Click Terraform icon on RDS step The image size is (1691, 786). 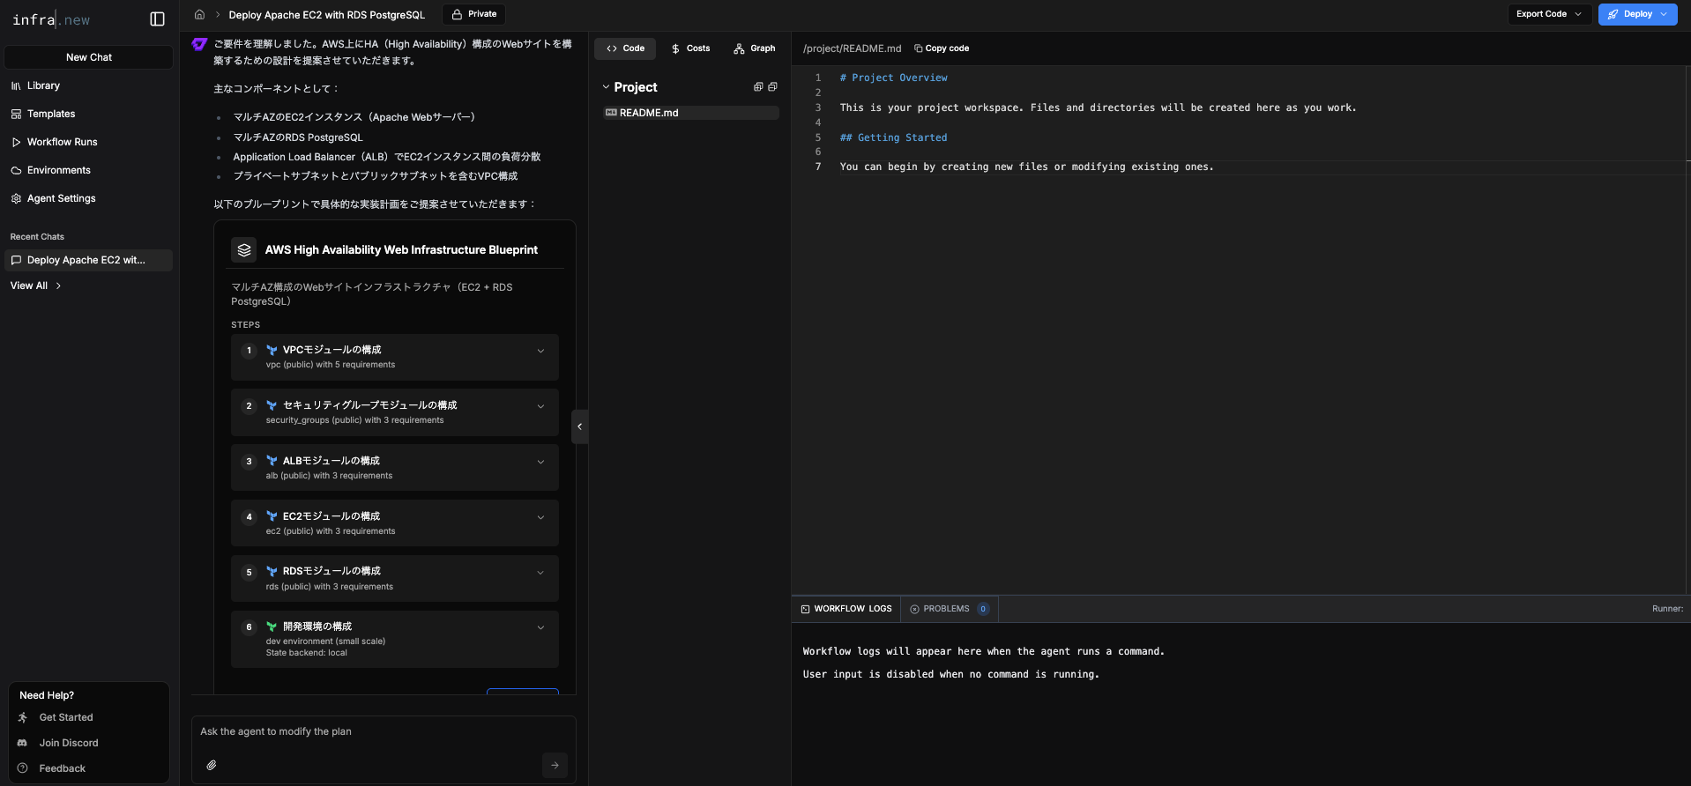(272, 572)
